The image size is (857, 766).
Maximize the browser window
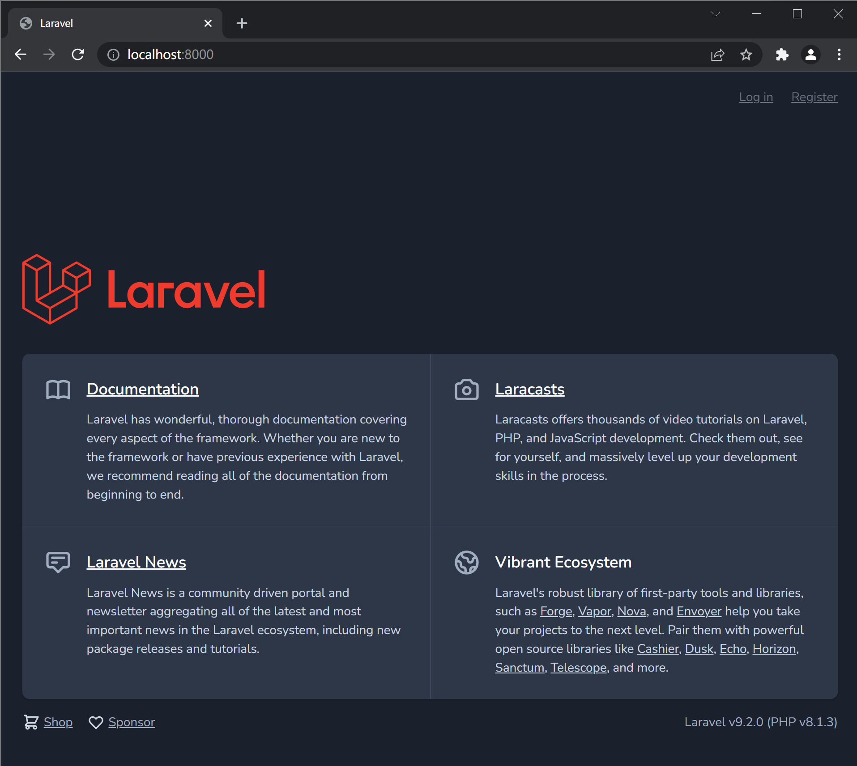(797, 14)
